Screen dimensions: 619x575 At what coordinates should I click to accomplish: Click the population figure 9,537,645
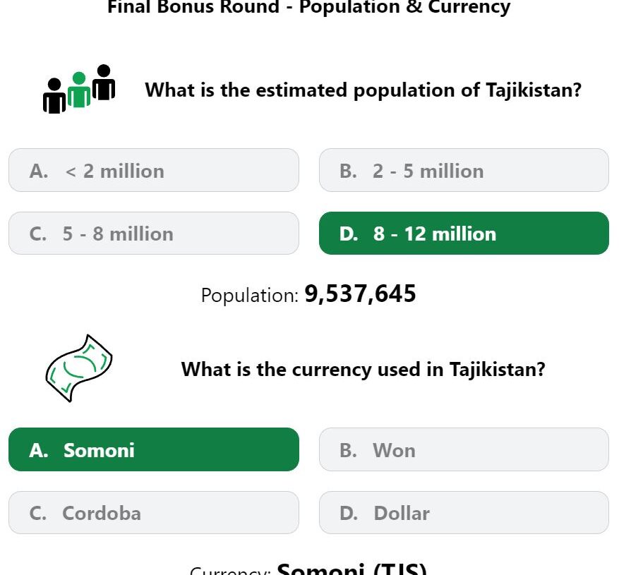pos(360,294)
